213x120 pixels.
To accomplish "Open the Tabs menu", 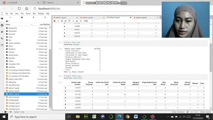I will [34, 13].
